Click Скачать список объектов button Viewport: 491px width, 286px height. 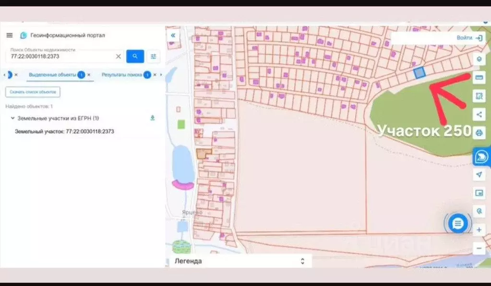[x=33, y=92]
